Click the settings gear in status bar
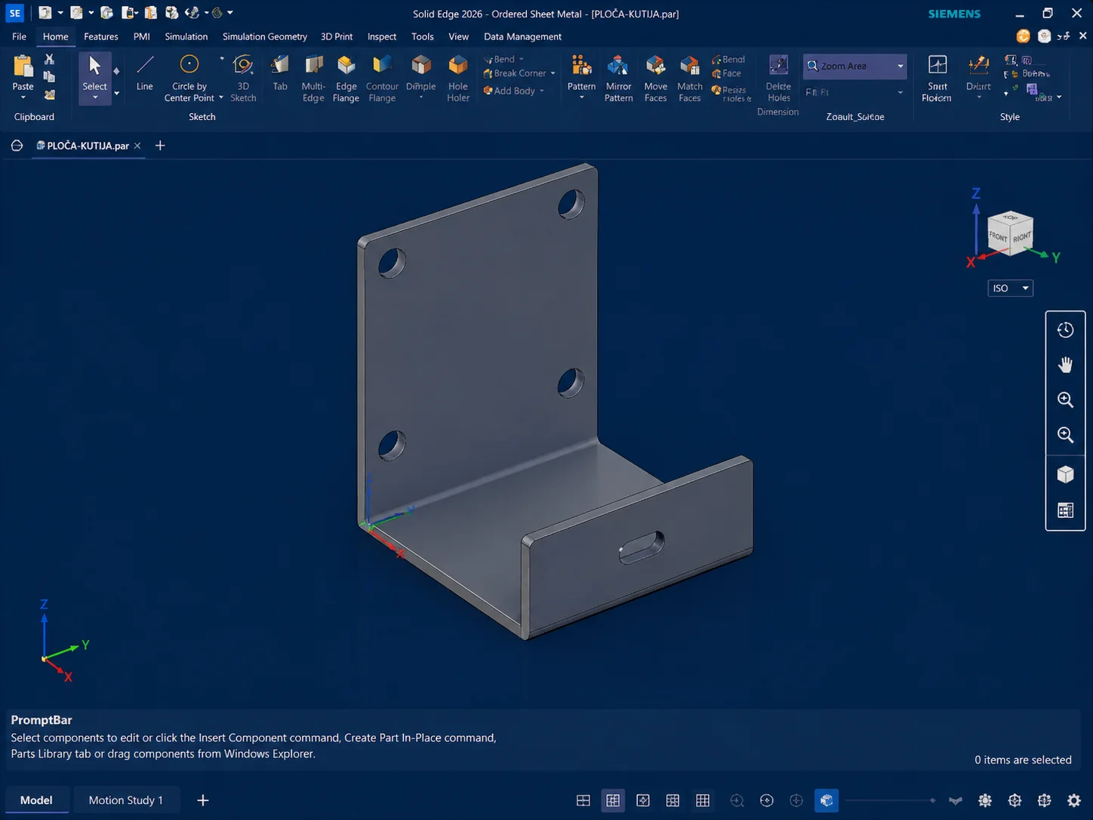Image resolution: width=1093 pixels, height=820 pixels. (1074, 800)
